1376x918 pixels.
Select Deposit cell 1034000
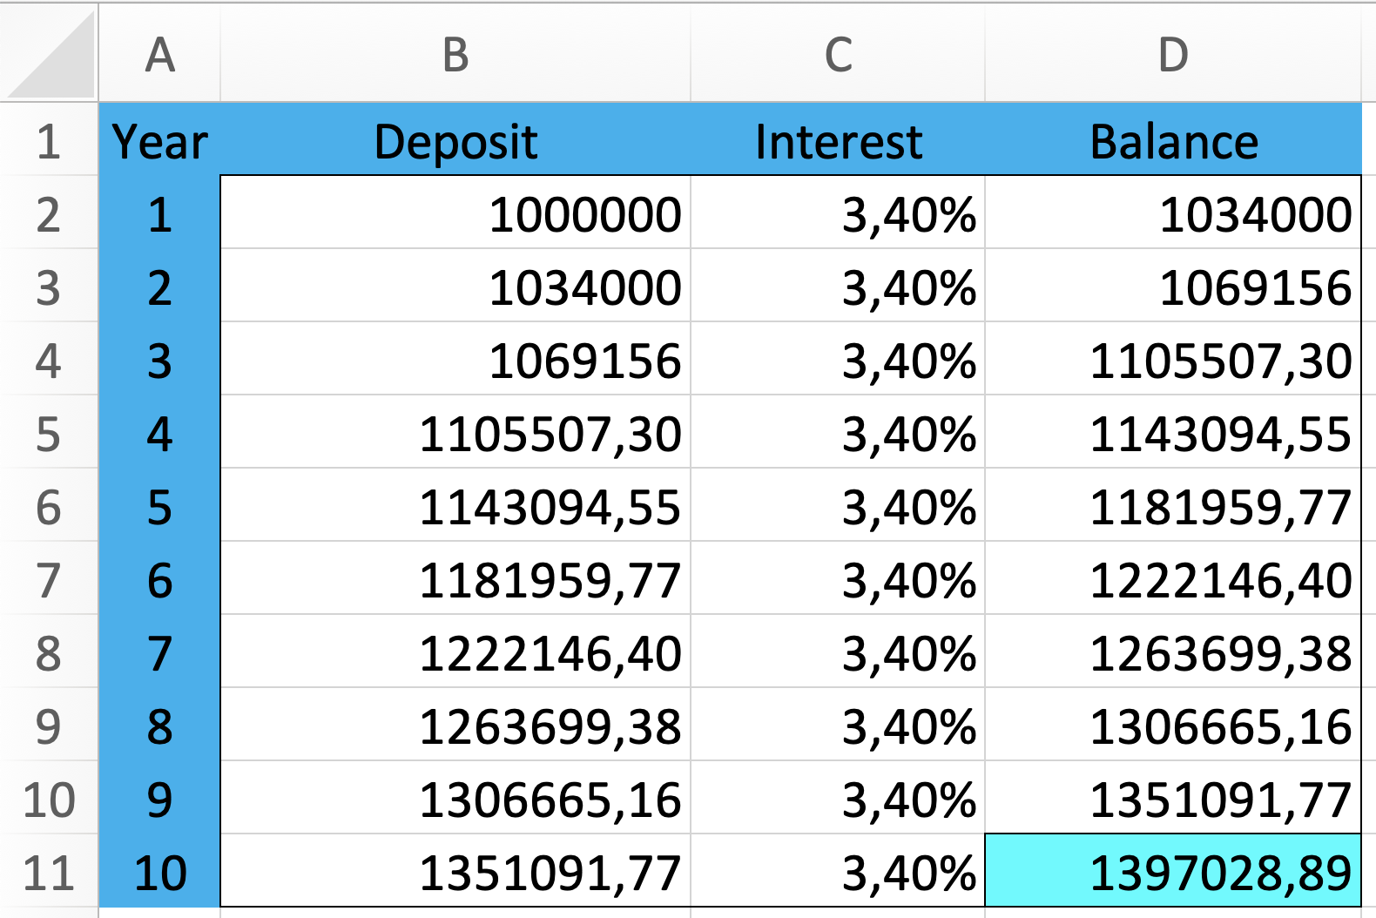(x=455, y=286)
